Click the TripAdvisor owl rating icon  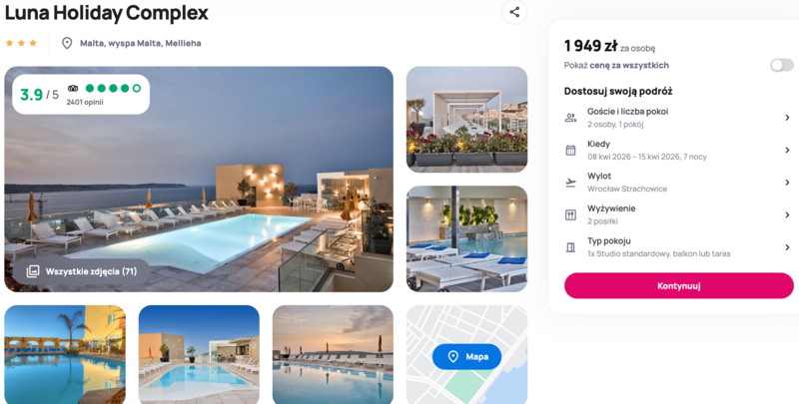[73, 88]
